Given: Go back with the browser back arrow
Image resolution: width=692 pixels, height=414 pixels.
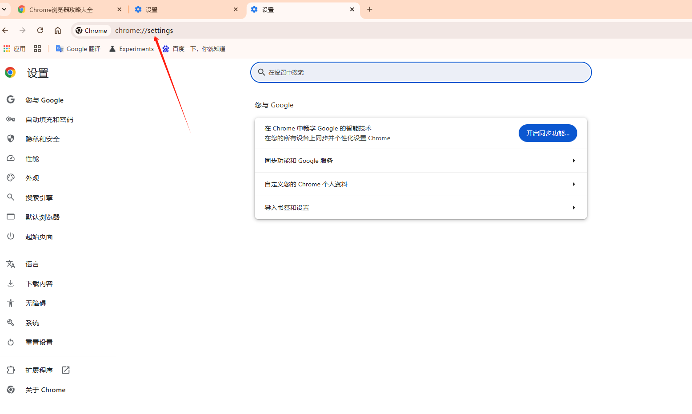Looking at the screenshot, I should (5, 30).
